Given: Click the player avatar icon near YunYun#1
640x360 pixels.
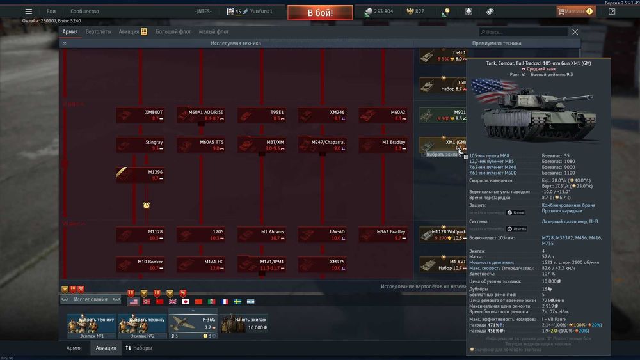Looking at the screenshot, I should click(x=230, y=12).
